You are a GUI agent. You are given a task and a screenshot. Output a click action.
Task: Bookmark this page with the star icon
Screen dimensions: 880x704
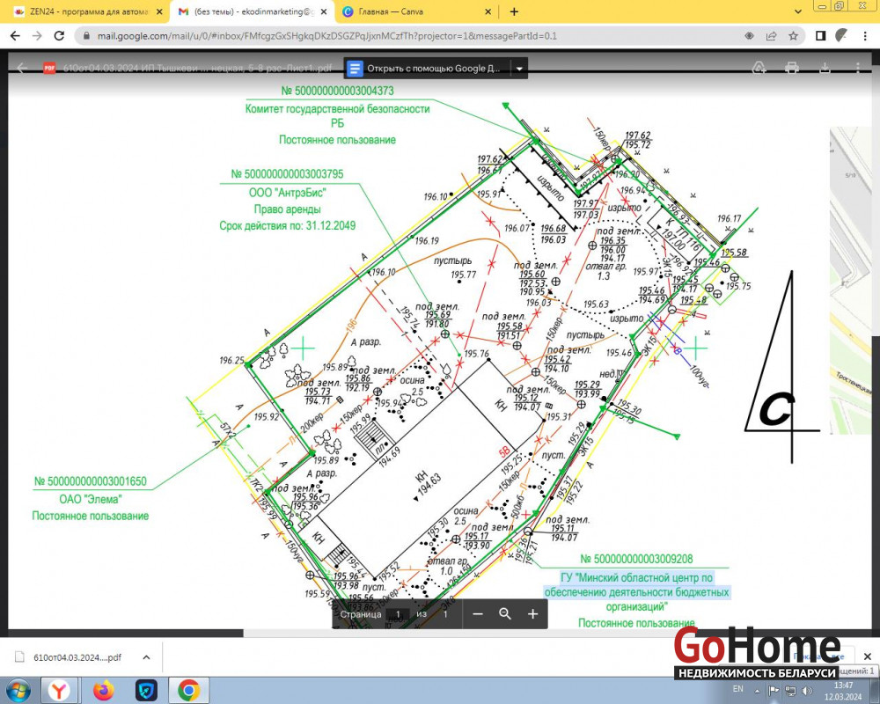tap(794, 36)
